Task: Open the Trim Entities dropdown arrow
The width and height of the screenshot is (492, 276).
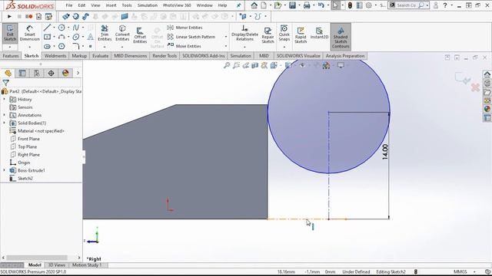Action: (x=105, y=47)
